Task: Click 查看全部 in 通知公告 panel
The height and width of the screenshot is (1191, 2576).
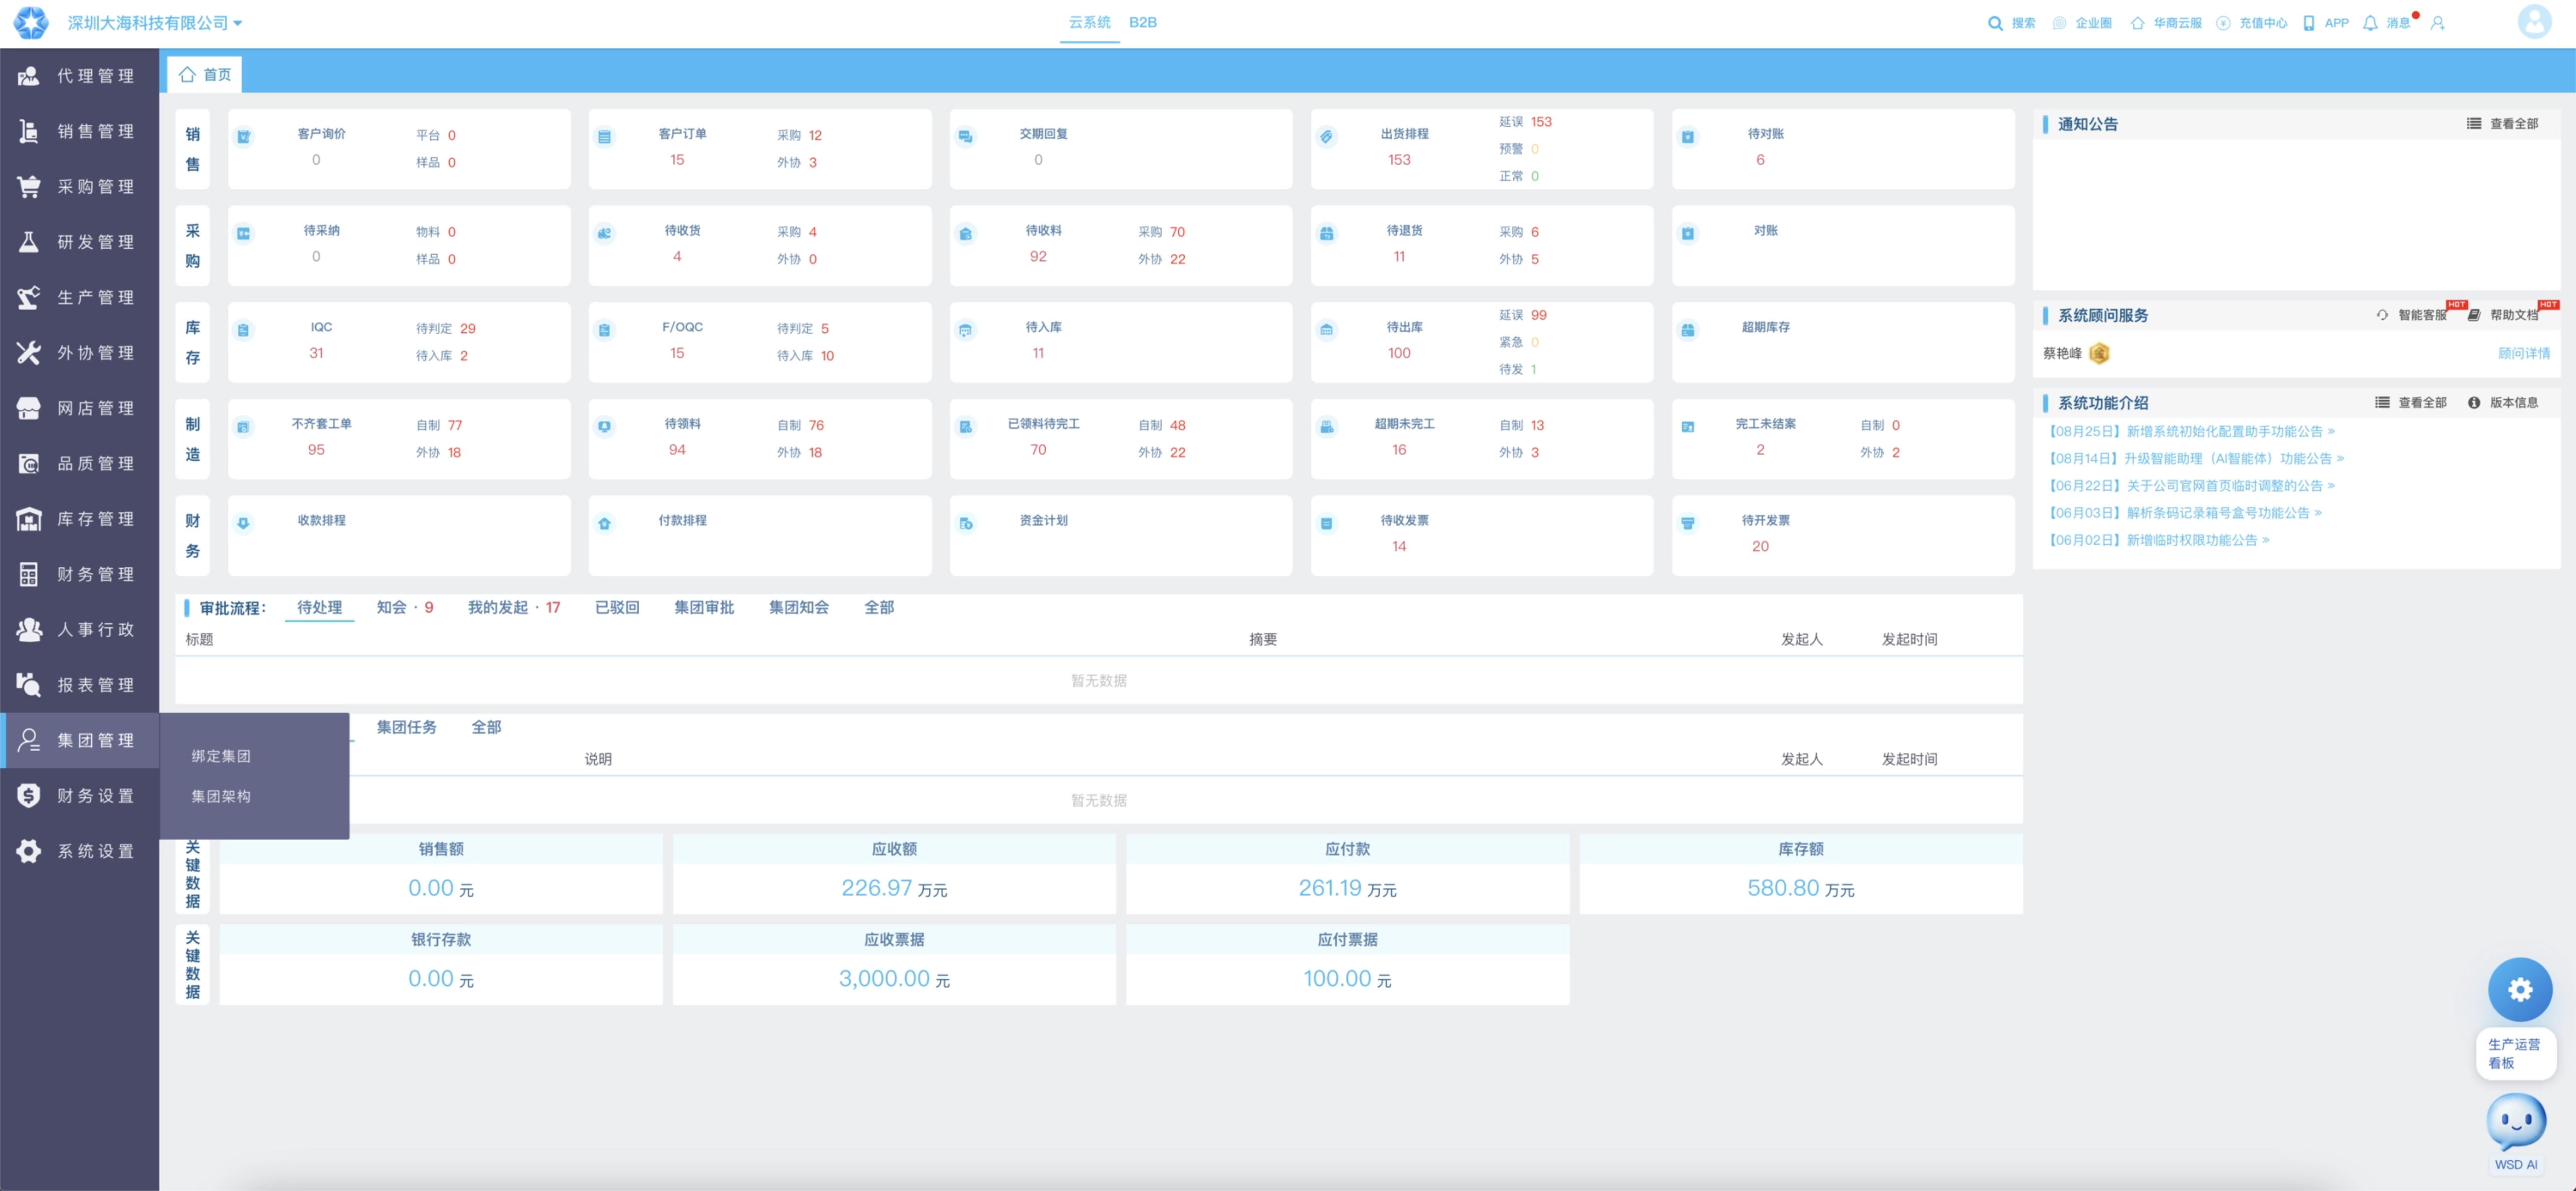Action: coord(2502,124)
